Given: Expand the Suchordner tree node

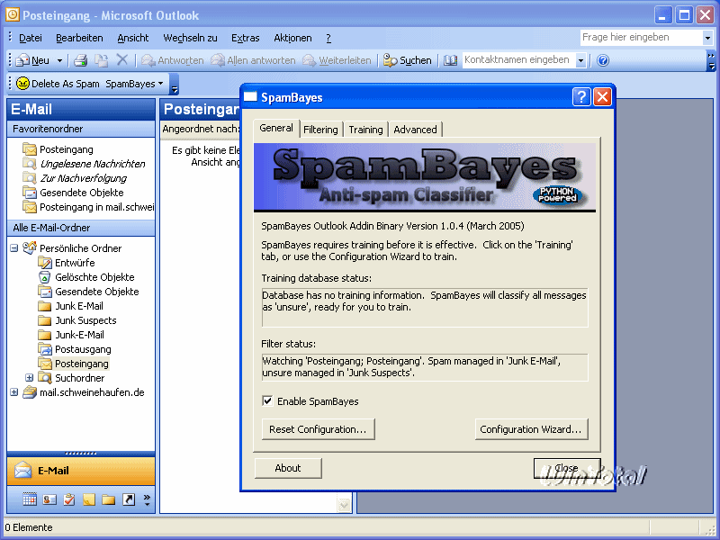Looking at the screenshot, I should tap(30, 377).
